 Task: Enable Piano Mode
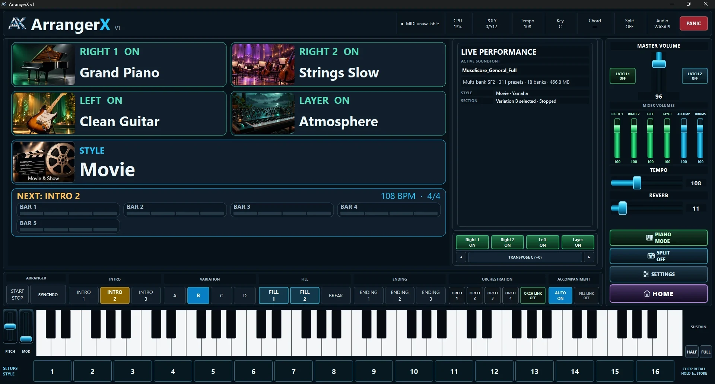point(658,238)
